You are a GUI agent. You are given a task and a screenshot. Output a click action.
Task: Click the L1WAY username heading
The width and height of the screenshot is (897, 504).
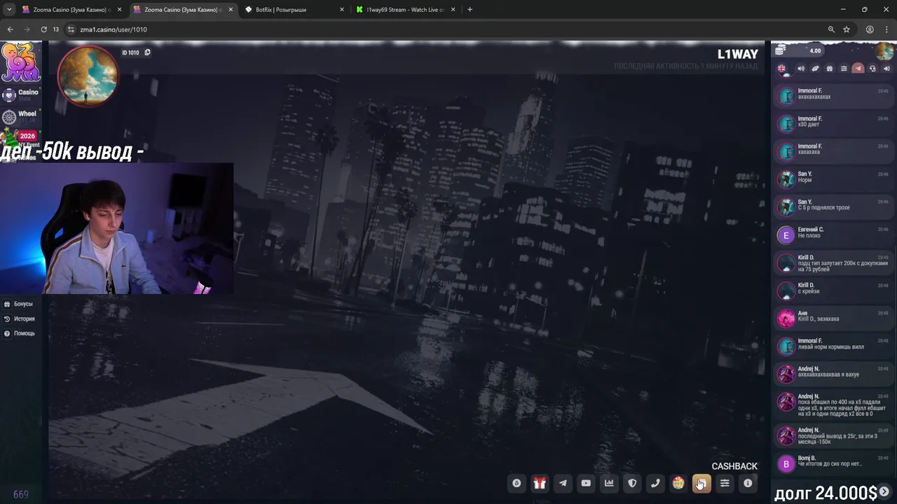[x=738, y=54]
